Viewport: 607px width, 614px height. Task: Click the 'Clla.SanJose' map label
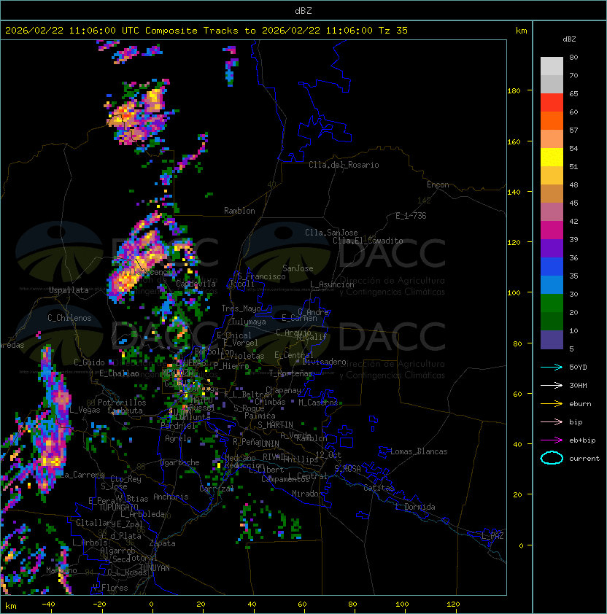tap(331, 233)
